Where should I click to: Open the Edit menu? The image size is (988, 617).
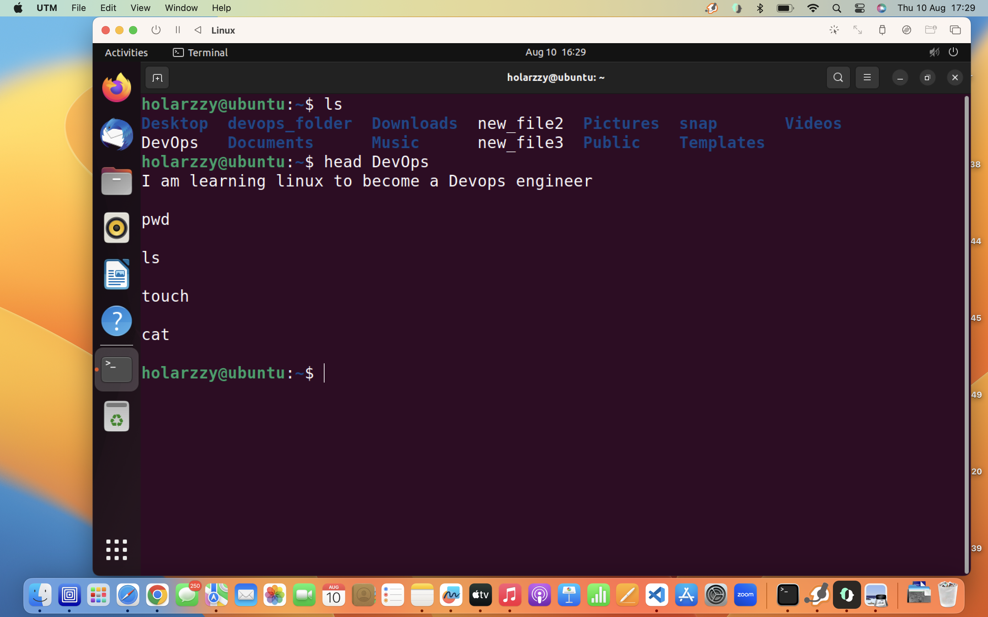click(108, 8)
